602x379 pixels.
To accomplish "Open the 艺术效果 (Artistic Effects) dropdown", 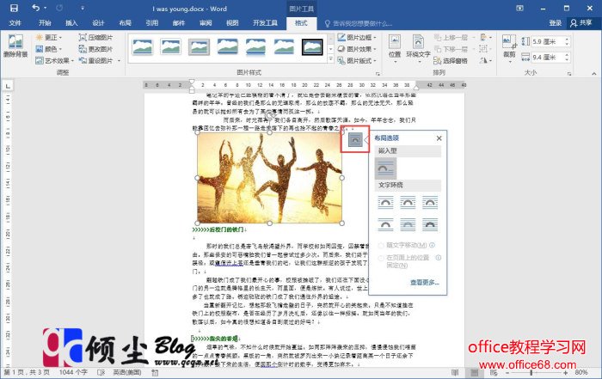I will tap(55, 61).
